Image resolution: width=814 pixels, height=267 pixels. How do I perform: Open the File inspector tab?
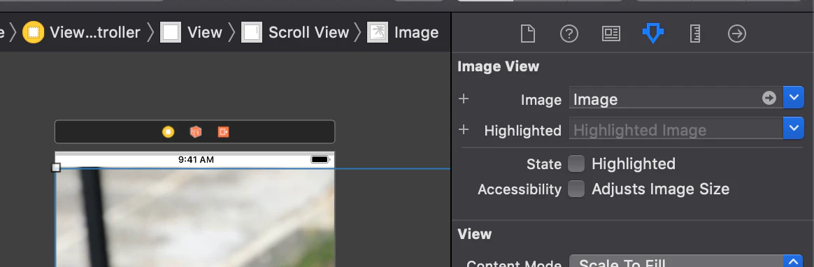click(527, 34)
